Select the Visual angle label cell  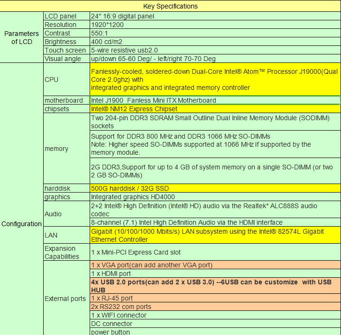(66, 59)
